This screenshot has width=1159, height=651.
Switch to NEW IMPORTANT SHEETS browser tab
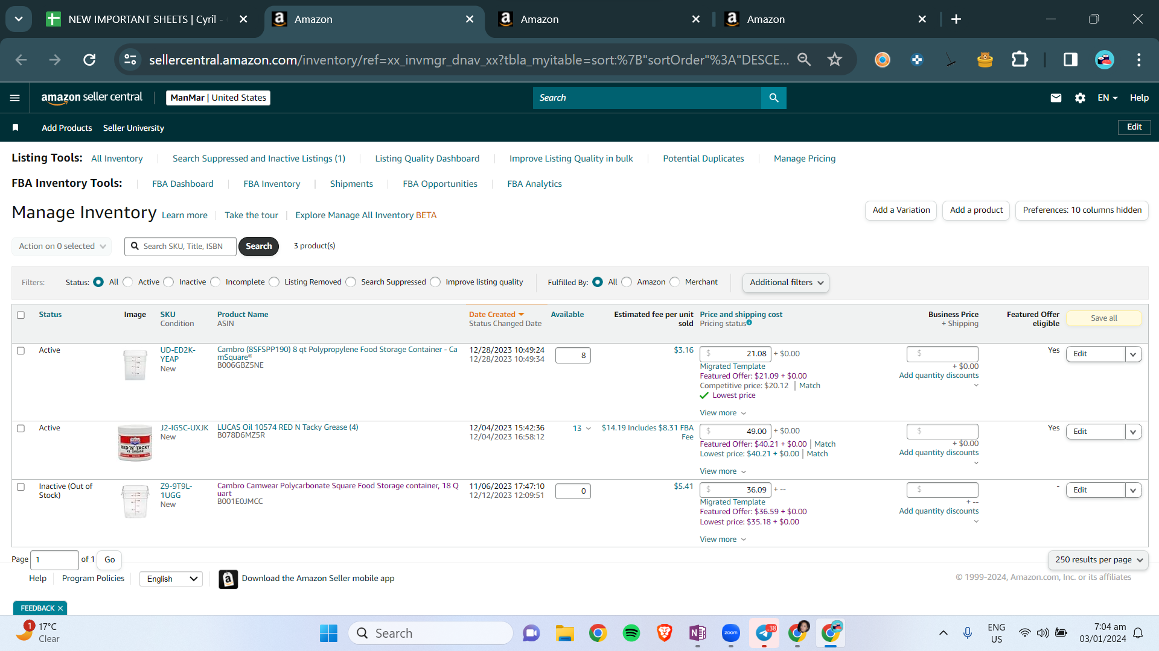(145, 19)
